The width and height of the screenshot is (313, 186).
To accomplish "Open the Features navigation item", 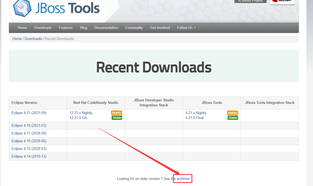I will click(66, 28).
